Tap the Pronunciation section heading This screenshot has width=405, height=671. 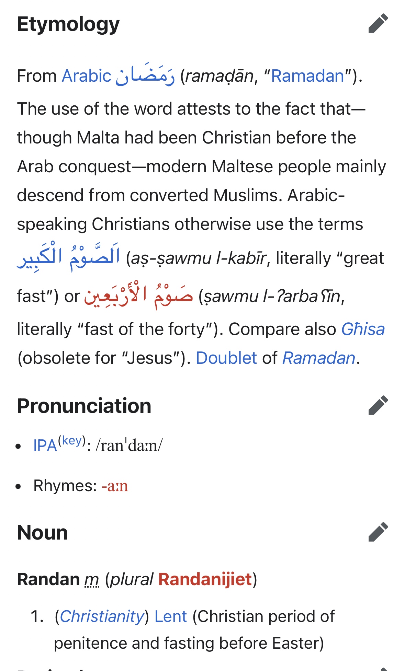(84, 406)
